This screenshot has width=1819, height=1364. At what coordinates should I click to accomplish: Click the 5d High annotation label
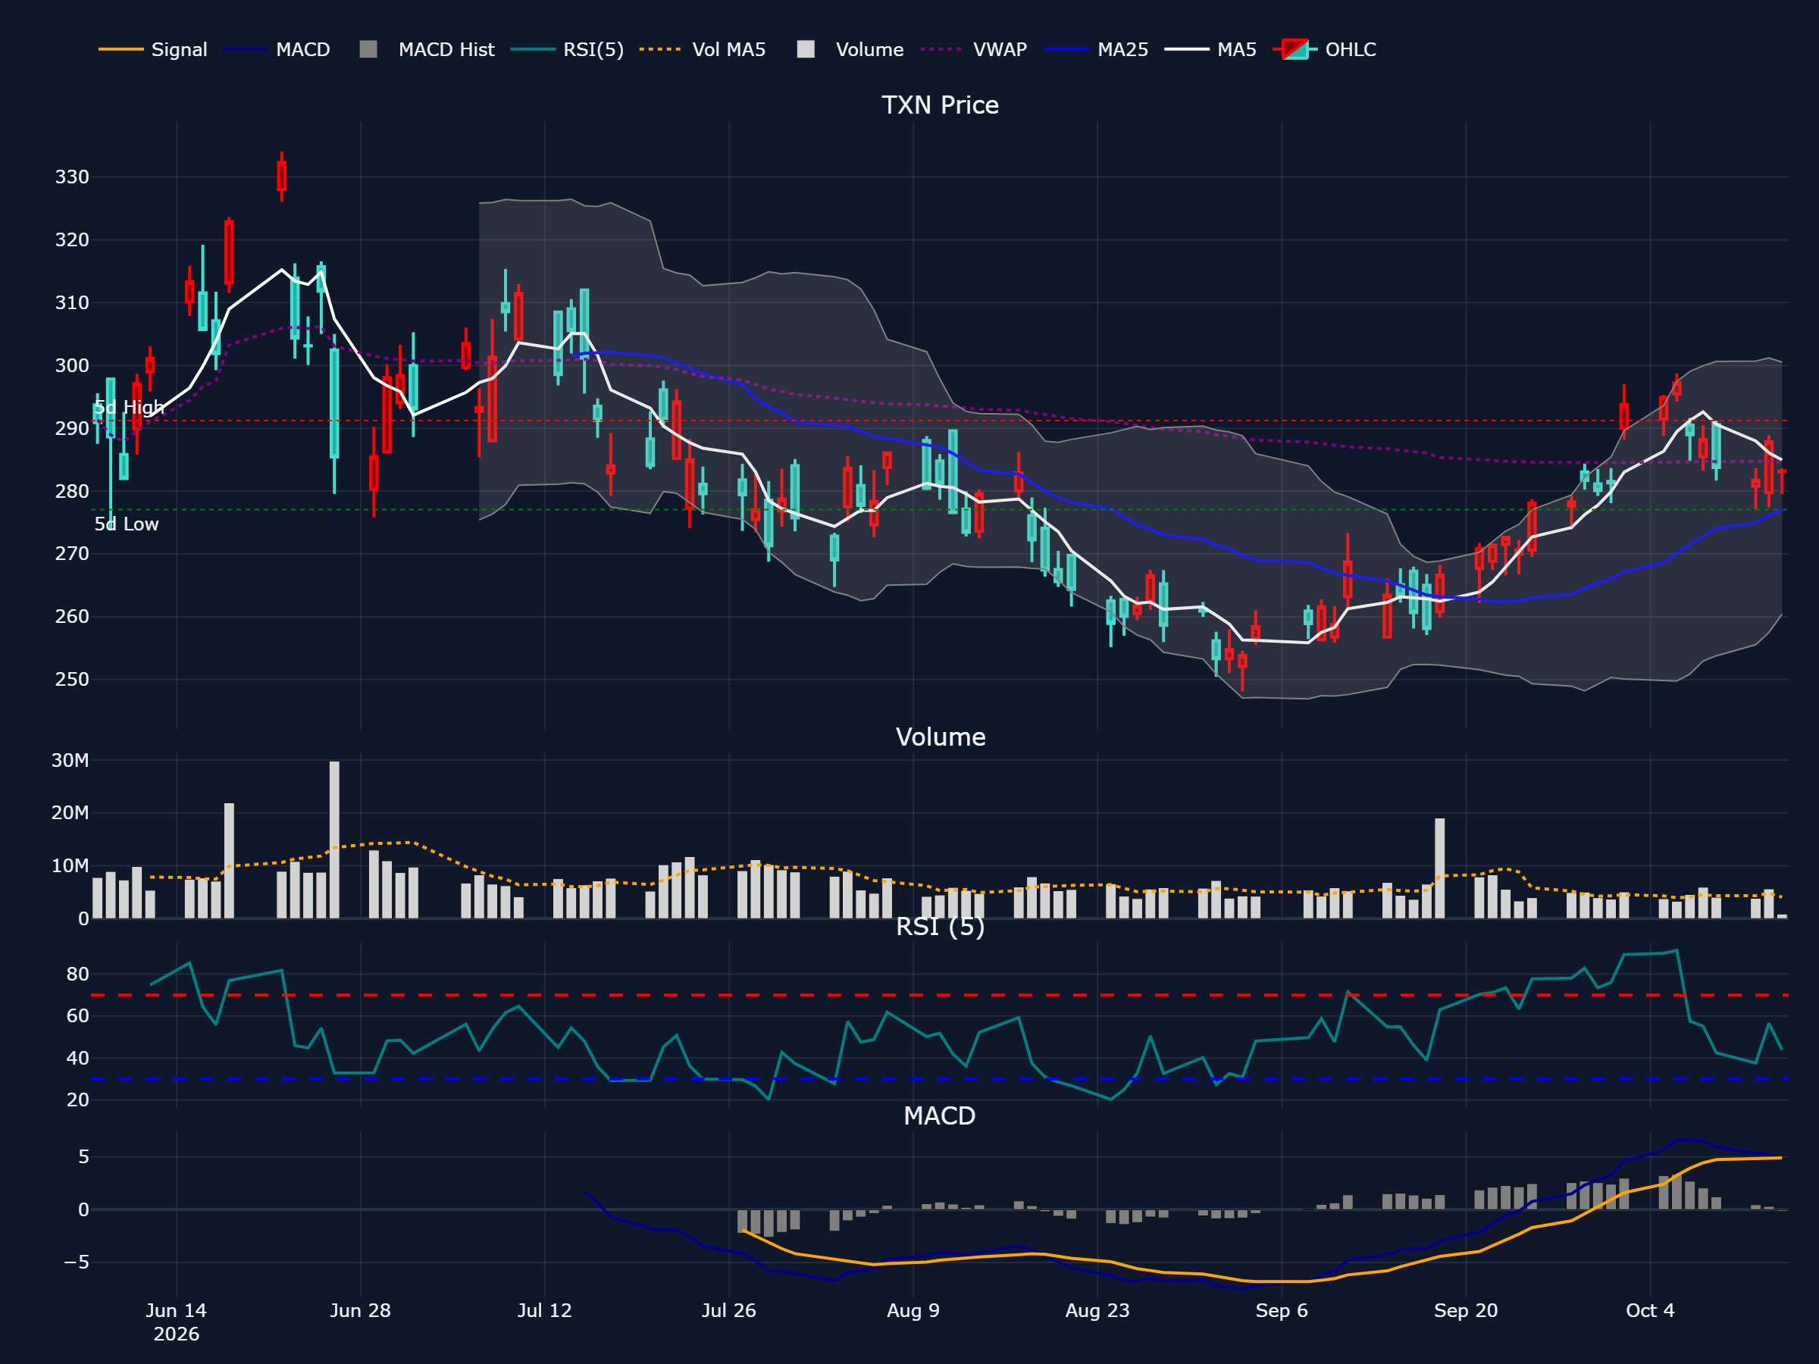click(129, 408)
